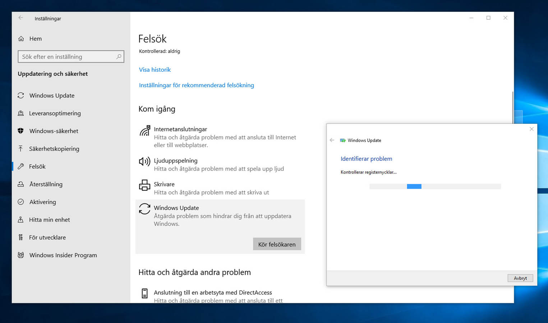This screenshot has height=323, width=548.
Task: Click inside the settings search field
Action: pyautogui.click(x=68, y=56)
